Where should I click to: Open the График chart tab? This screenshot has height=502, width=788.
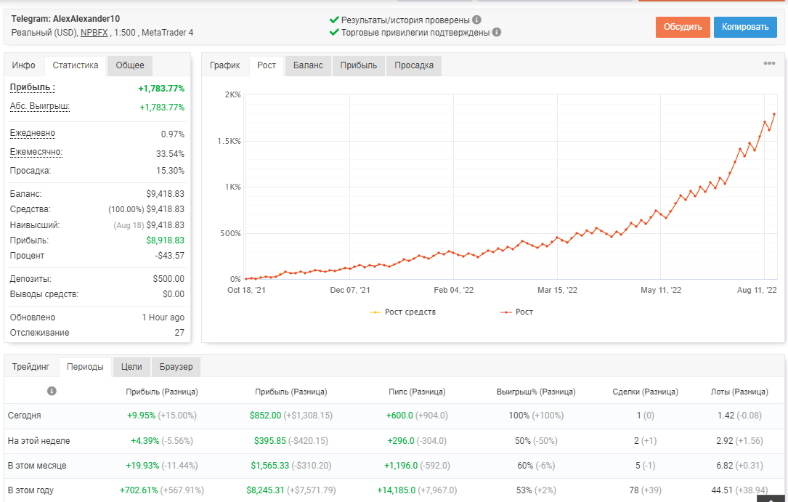tap(225, 65)
